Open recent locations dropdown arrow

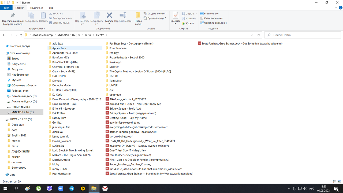click(16, 35)
